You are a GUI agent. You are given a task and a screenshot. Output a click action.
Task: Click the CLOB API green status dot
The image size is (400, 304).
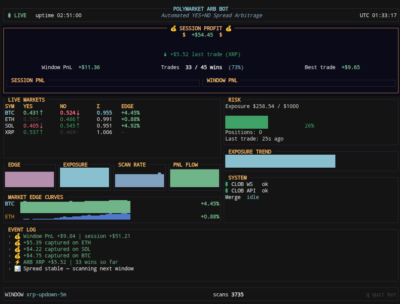click(x=226, y=191)
